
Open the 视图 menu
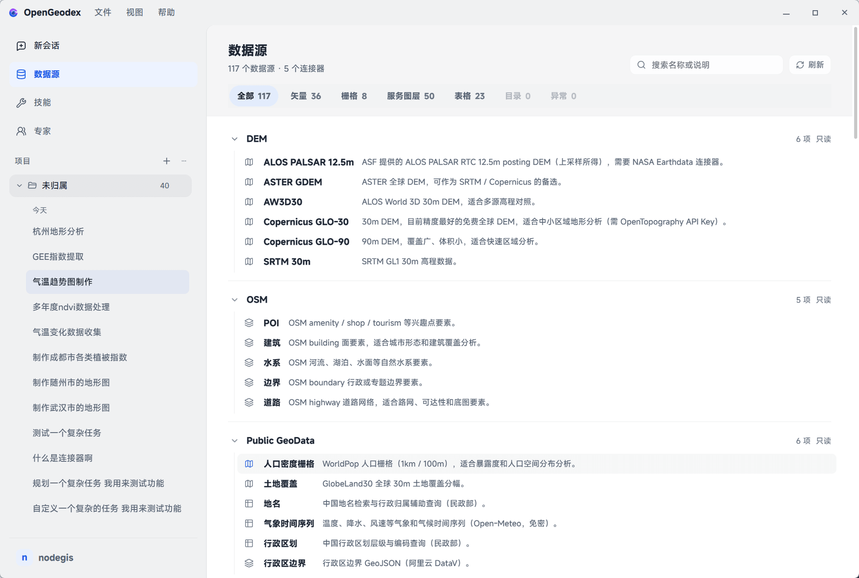[135, 13]
